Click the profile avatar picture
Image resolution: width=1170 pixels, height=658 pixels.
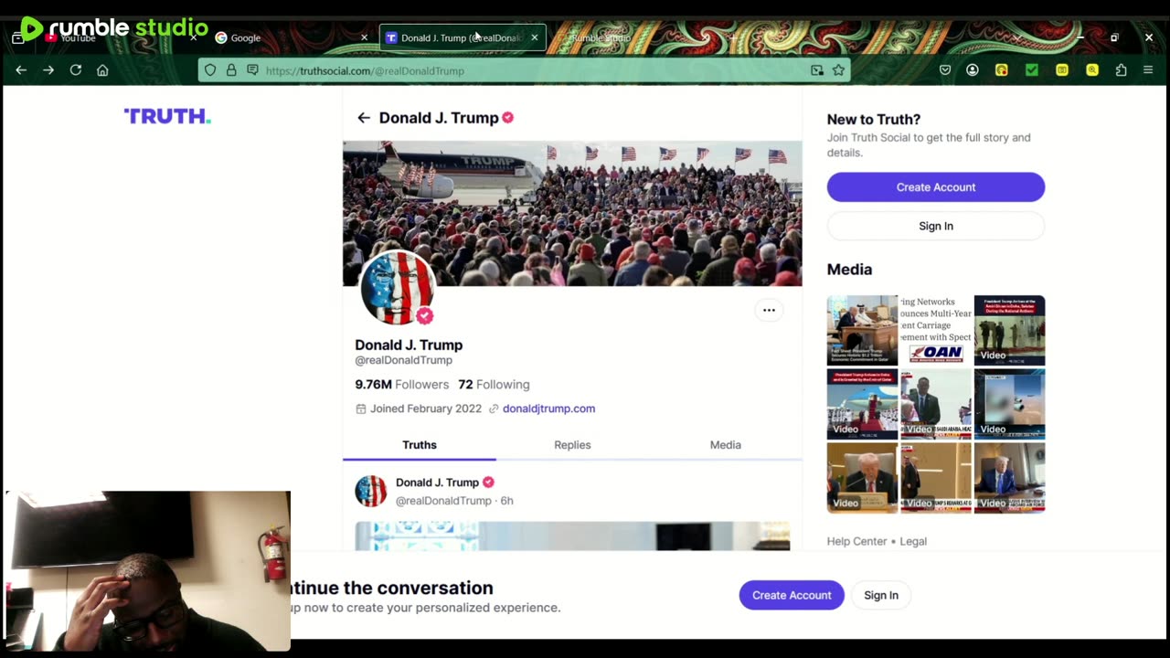(x=397, y=289)
